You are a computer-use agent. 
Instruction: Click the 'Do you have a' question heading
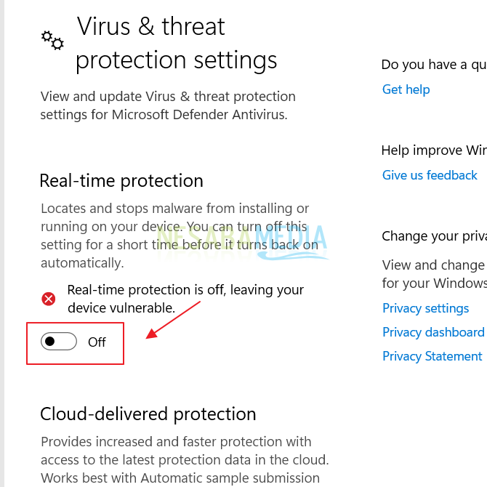pyautogui.click(x=433, y=65)
